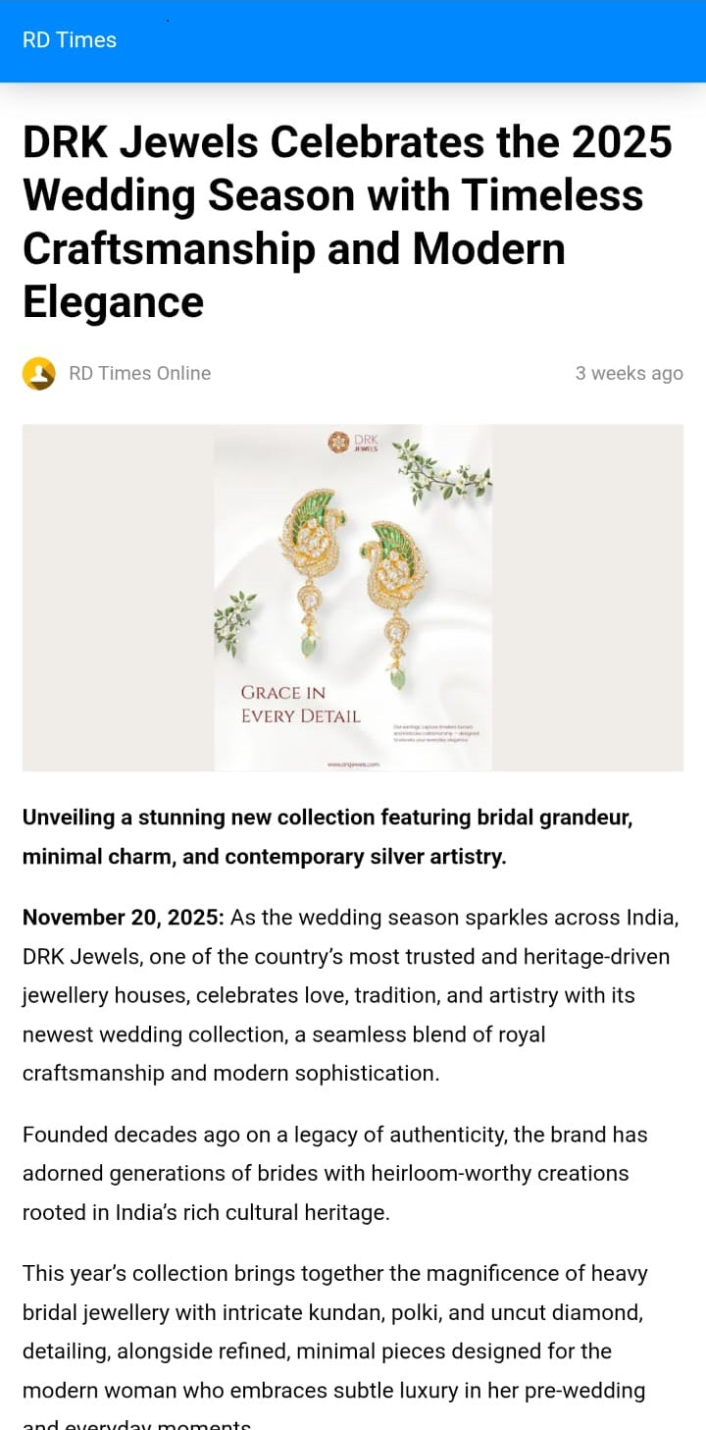This screenshot has width=706, height=1430.
Task: Tap the right peacock earring in the image
Action: point(394,579)
